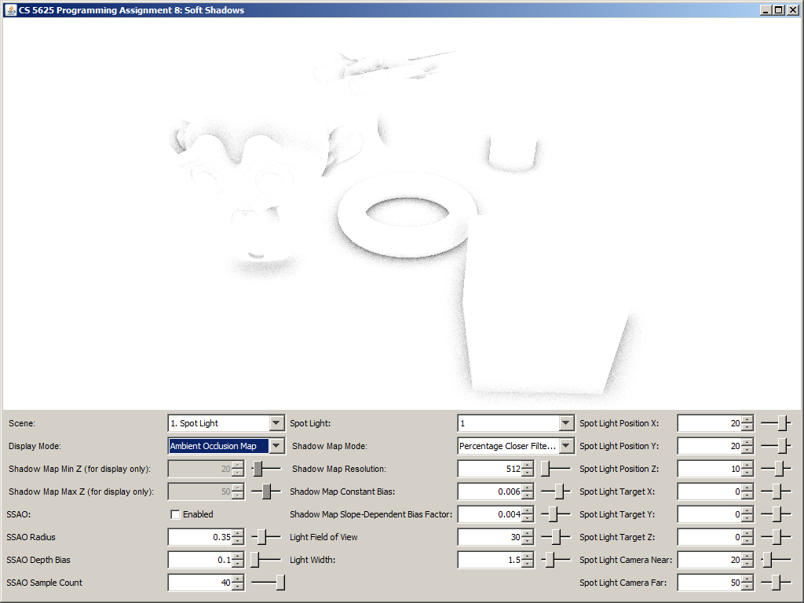The width and height of the screenshot is (804, 603).
Task: Click the Java icon in title bar
Action: (10, 10)
